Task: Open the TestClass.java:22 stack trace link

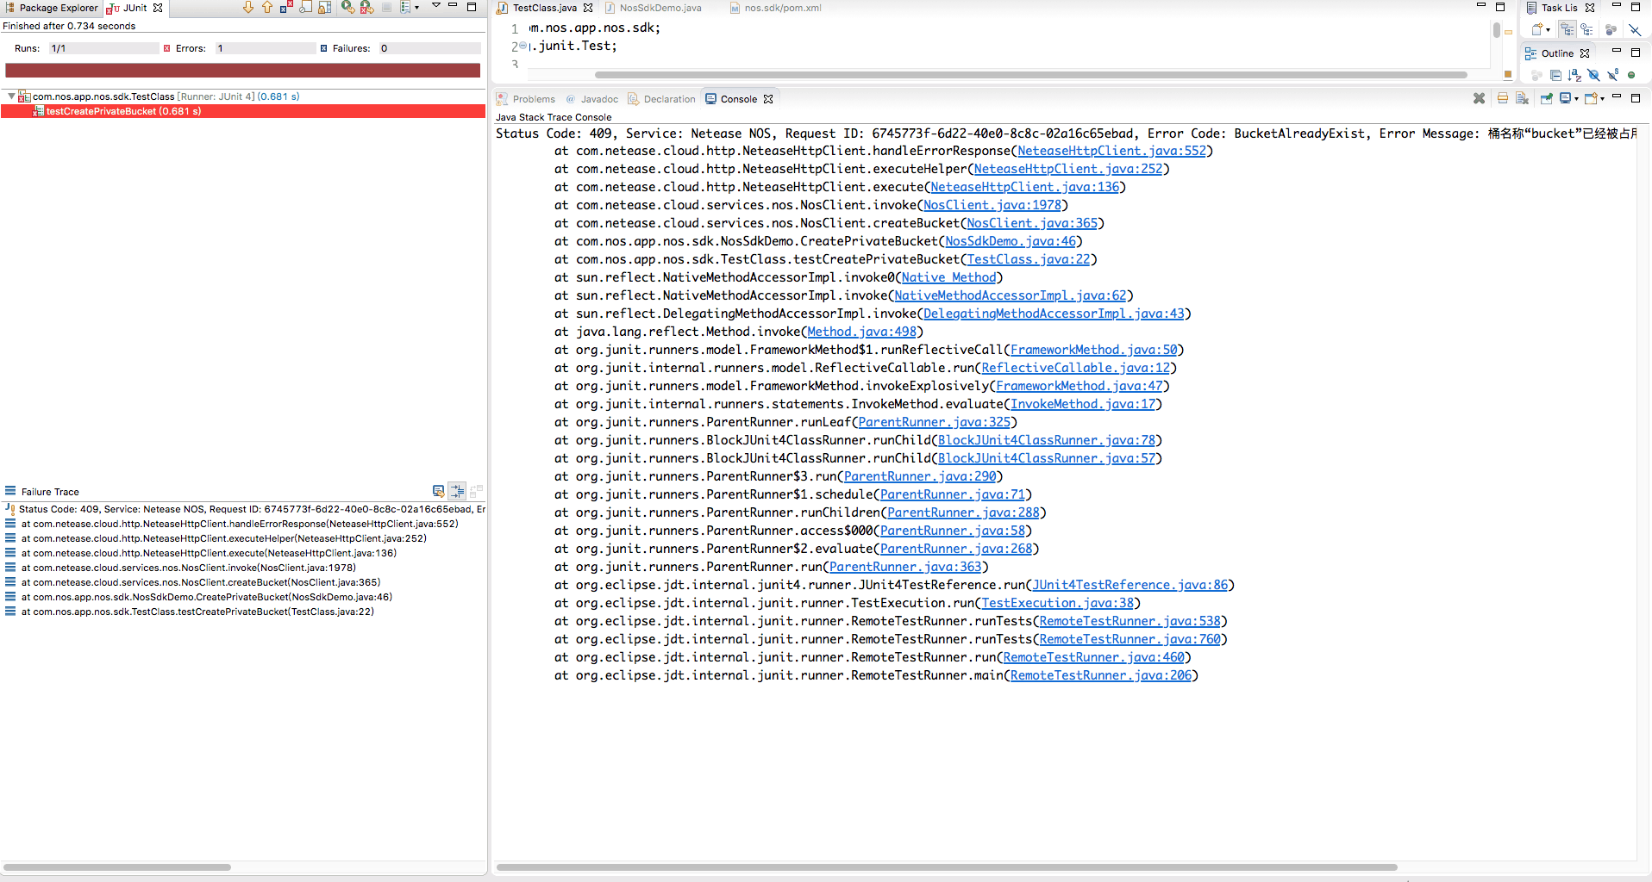Action: pyautogui.click(x=1029, y=259)
